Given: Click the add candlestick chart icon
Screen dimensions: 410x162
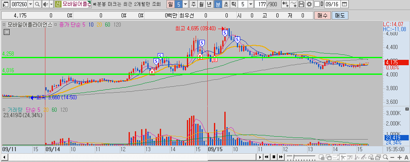Looking at the screenshot, I should (x=286, y=4).
